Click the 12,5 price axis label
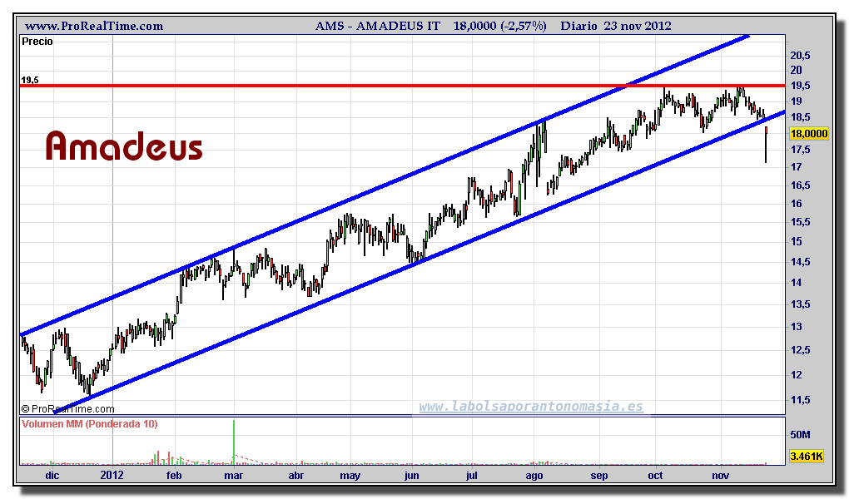 [x=800, y=350]
